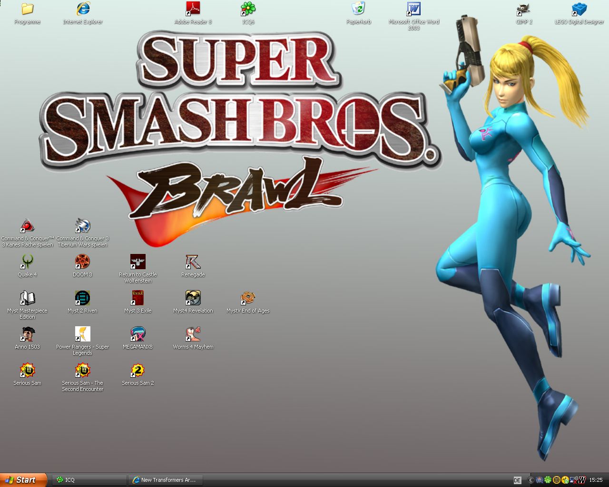609x487 pixels.
Task: Click the Worms 4 Mayhem shortcut
Action: 193,334
